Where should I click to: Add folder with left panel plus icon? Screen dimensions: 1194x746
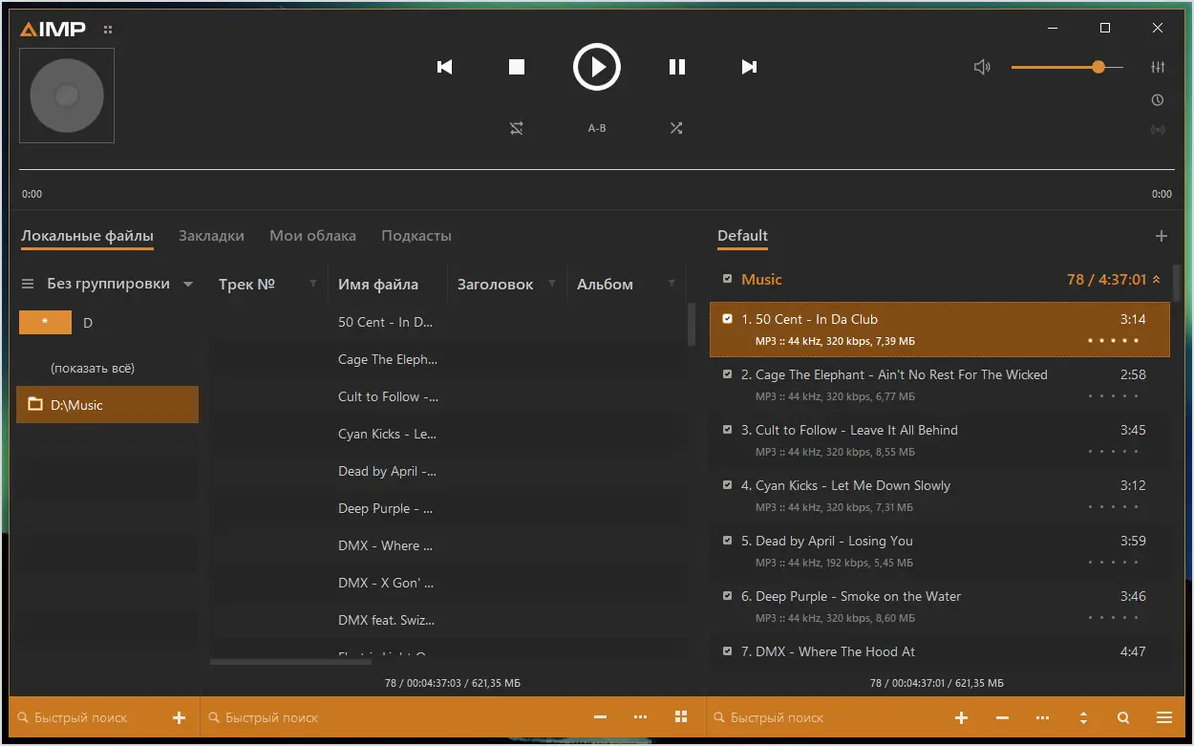coord(179,717)
